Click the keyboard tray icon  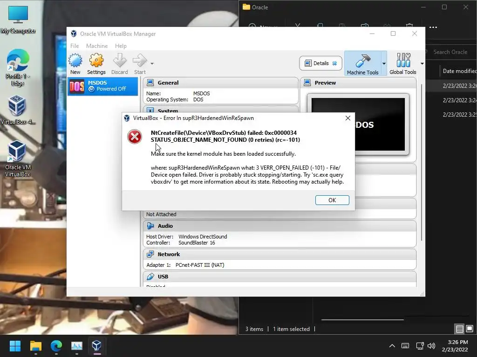[x=405, y=346]
